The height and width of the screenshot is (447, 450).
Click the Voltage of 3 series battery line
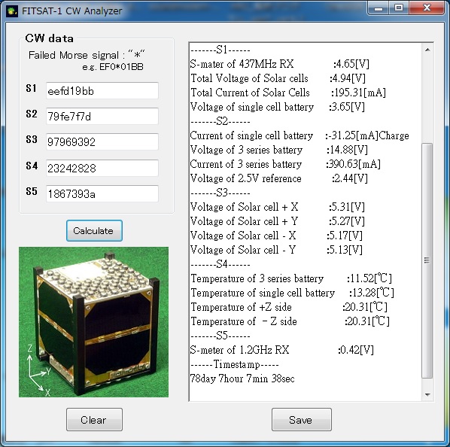point(278,150)
